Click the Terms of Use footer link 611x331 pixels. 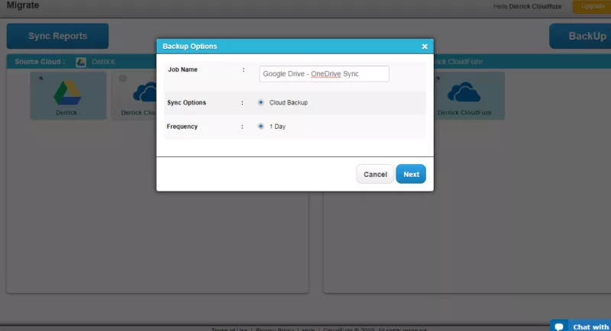pyautogui.click(x=229, y=329)
